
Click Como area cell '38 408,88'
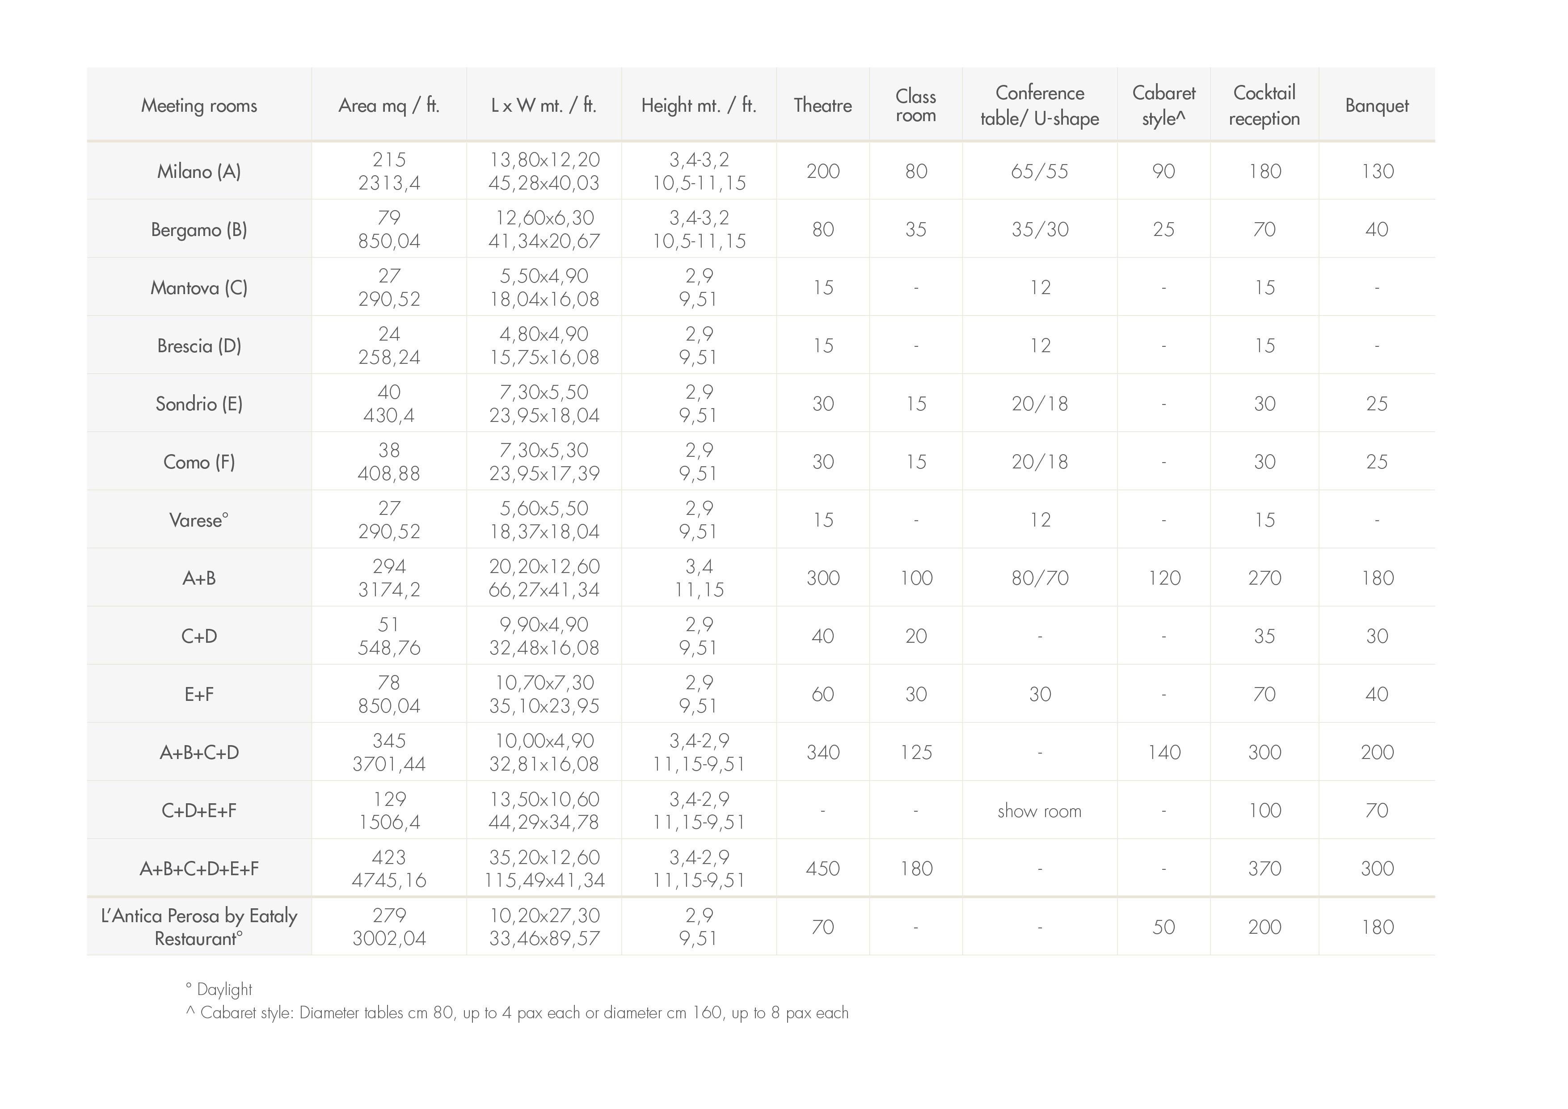[388, 462]
